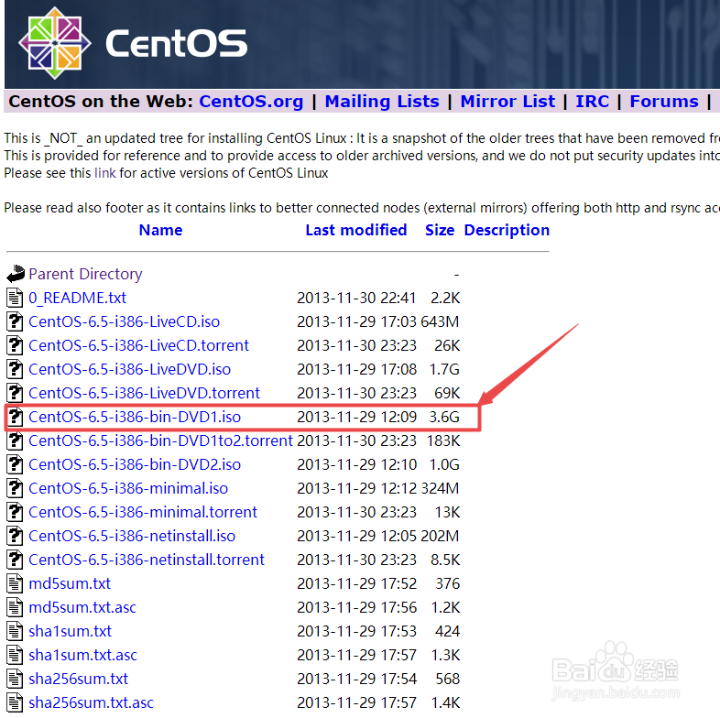The width and height of the screenshot is (720, 718).
Task: Sort listing by Last modified column
Action: pos(356,230)
